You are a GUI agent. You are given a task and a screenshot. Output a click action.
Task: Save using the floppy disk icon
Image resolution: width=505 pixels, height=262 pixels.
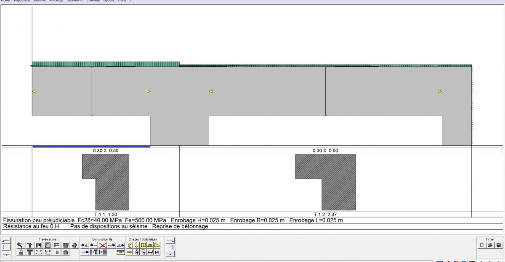pos(499,245)
